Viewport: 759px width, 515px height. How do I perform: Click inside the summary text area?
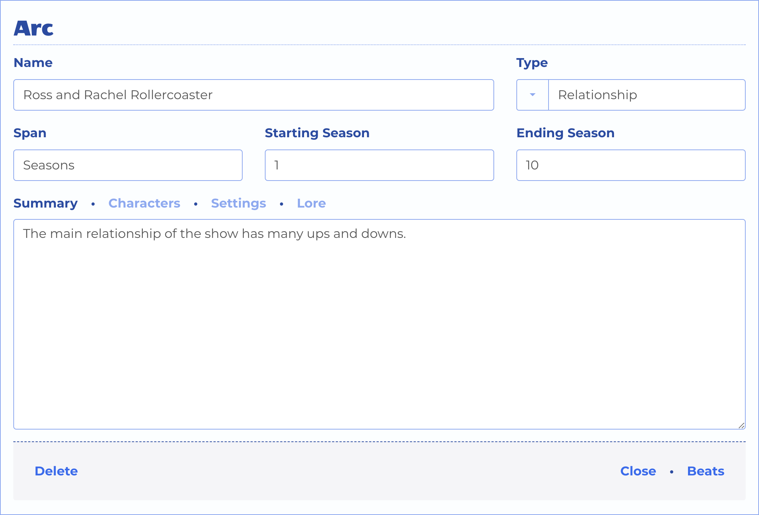(x=379, y=324)
